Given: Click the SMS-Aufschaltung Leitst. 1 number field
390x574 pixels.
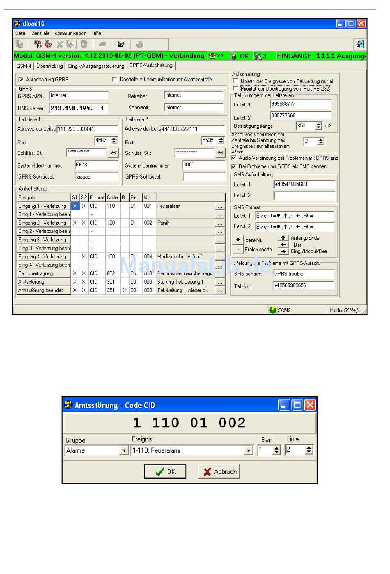Looking at the screenshot, I should point(304,184).
